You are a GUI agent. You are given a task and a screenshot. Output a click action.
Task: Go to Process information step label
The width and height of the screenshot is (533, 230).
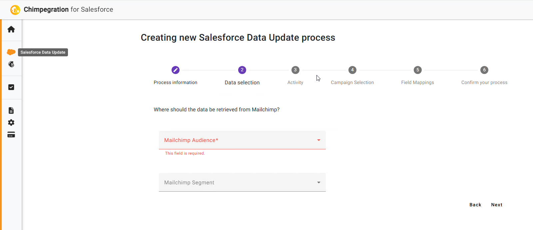176,82
